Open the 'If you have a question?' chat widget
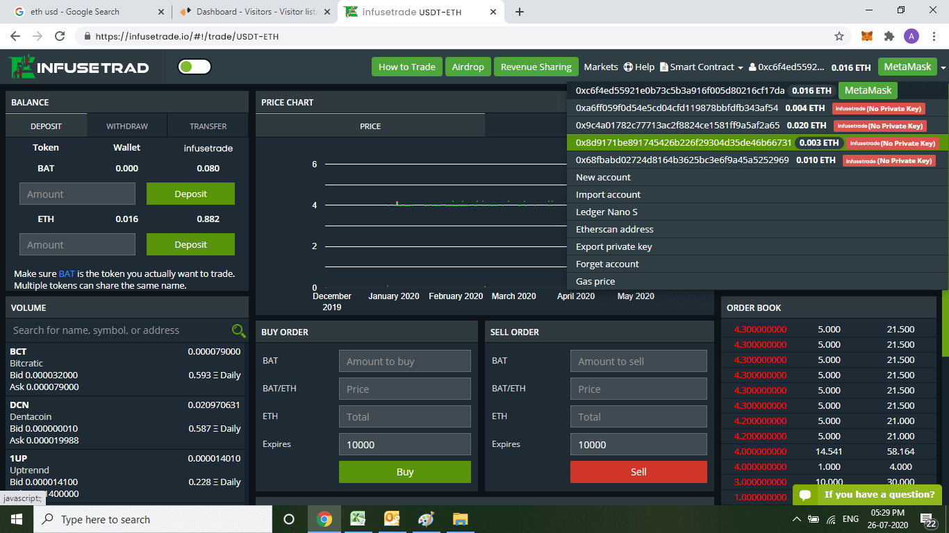The height and width of the screenshot is (533, 949). point(867,494)
